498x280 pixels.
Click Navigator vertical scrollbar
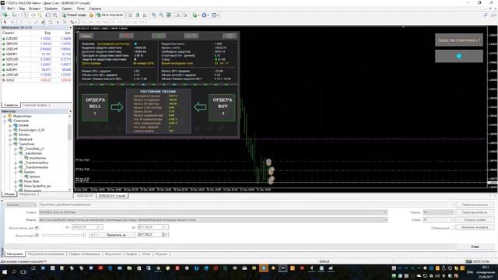coord(69,152)
